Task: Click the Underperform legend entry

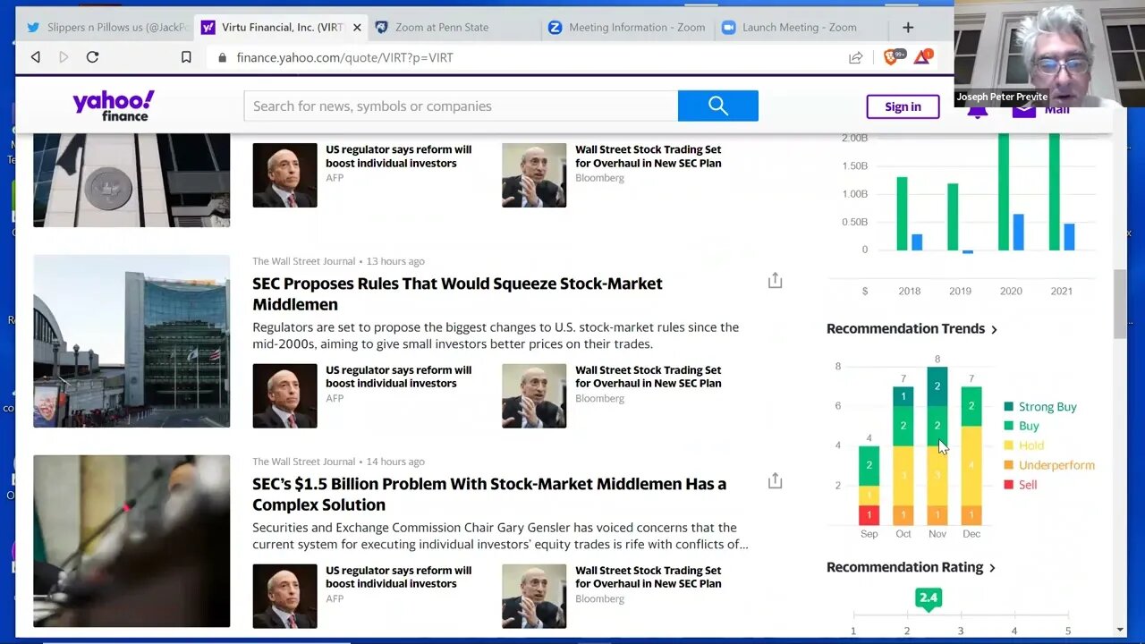Action: point(1049,465)
